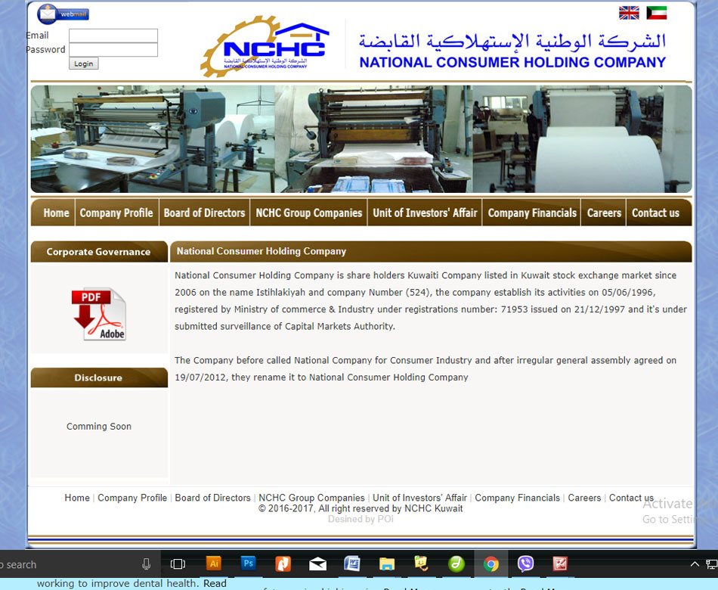This screenshot has height=590, width=718.
Task: Click the NCHC gear logo
Action: coord(265,46)
